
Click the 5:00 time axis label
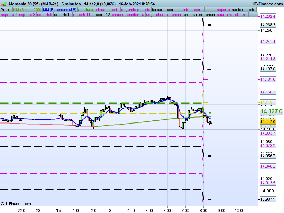149,211
